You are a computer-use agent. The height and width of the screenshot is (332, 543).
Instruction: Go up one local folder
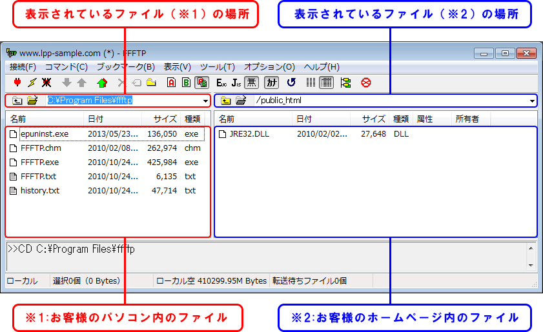[17, 101]
